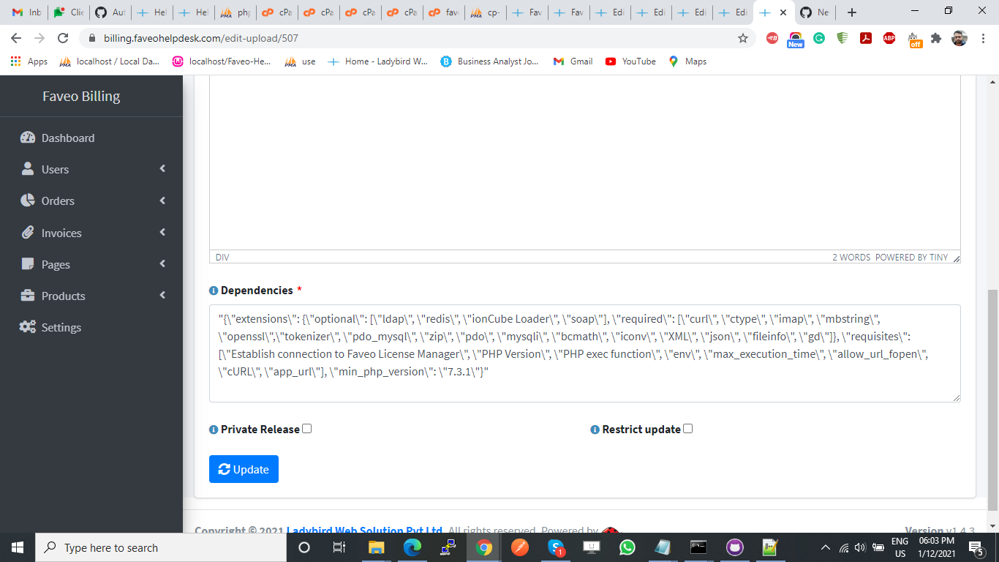This screenshot has width=999, height=562.
Task: Open the Products sidebar icon
Action: coord(27,296)
